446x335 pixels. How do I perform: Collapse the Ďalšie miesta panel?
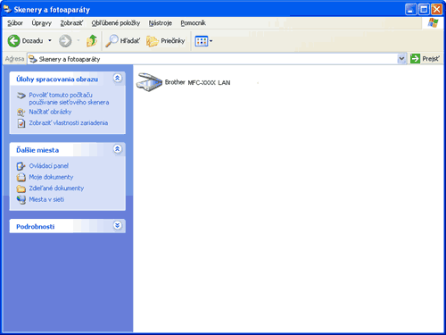pos(118,149)
